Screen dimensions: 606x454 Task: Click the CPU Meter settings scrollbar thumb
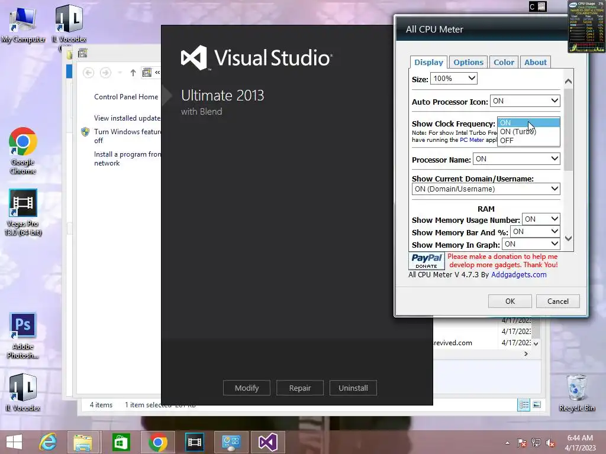568,129
